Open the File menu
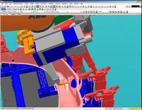Image resolution: width=142 pixels, height=110 pixels. click(x=2, y=4)
